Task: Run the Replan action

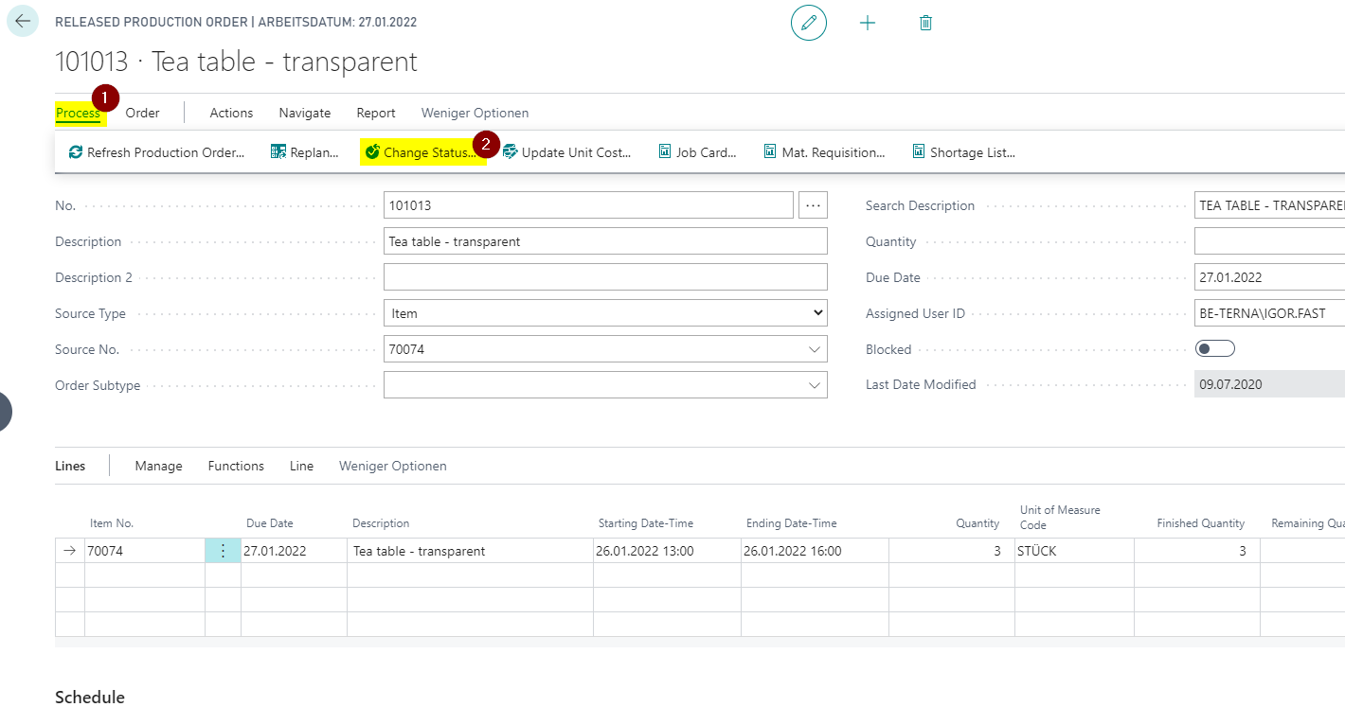Action: coord(305,152)
